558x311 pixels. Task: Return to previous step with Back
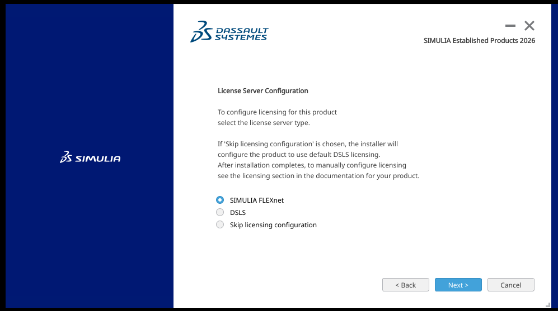click(x=406, y=285)
